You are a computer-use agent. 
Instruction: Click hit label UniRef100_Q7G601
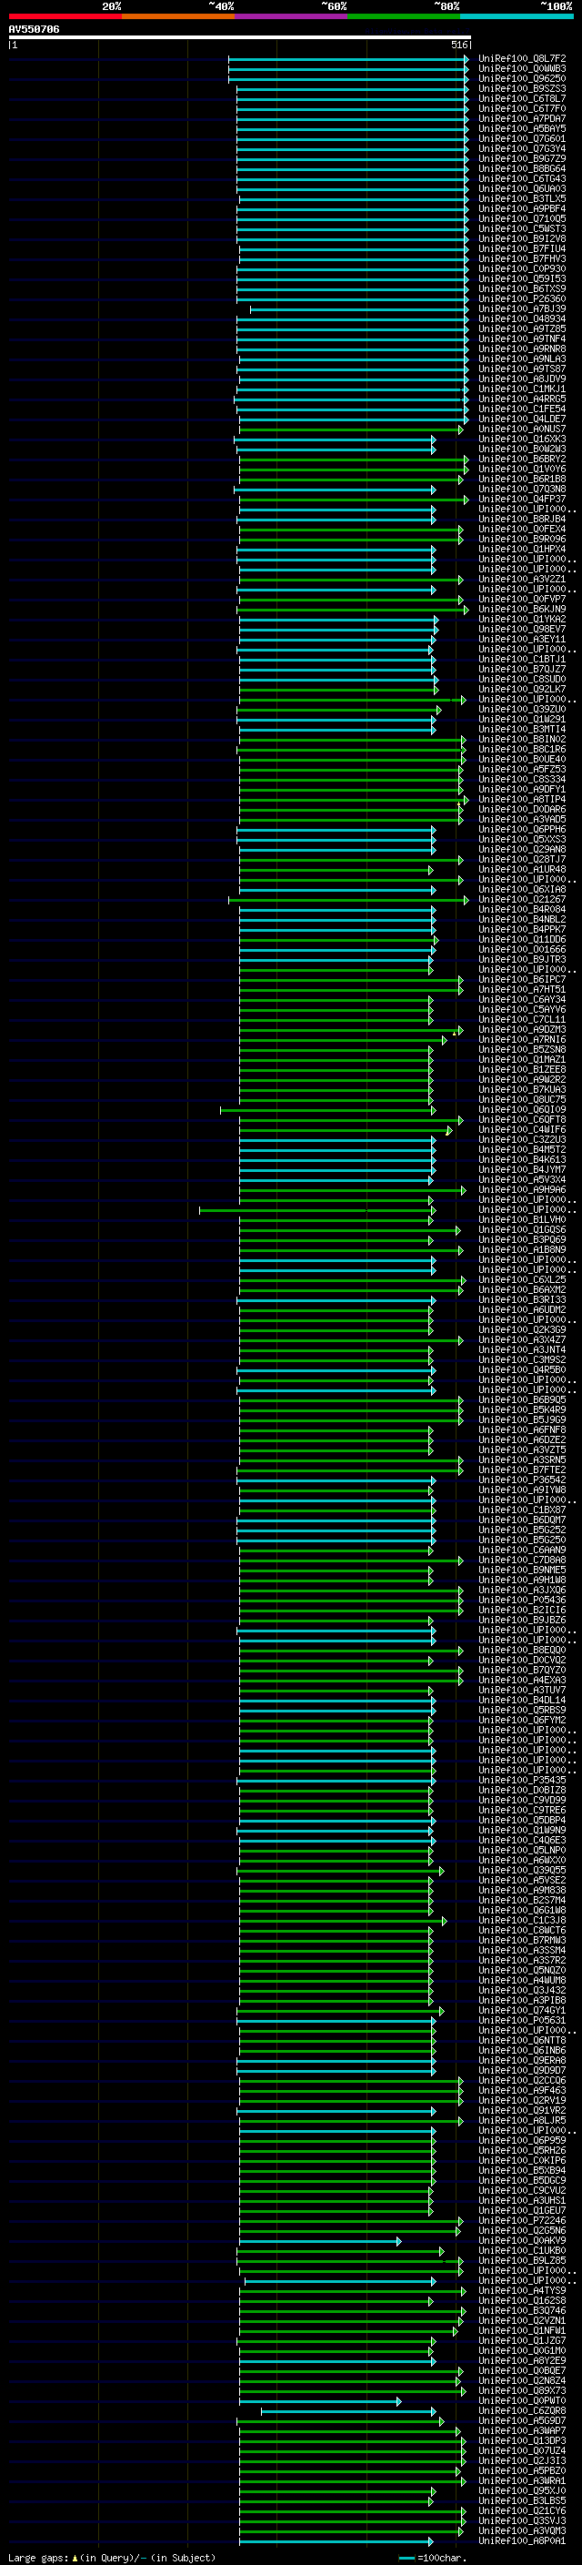(522, 138)
